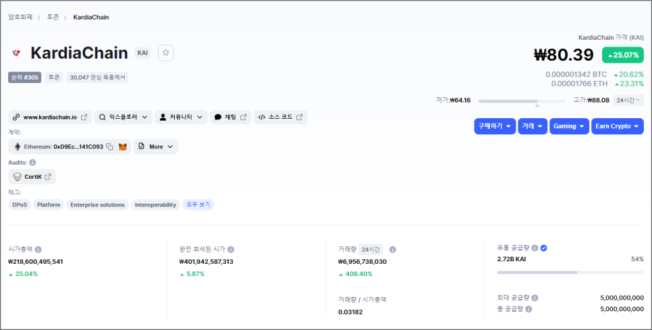Open the 24시간 price range selector
The width and height of the screenshot is (652, 330).
(x=628, y=100)
